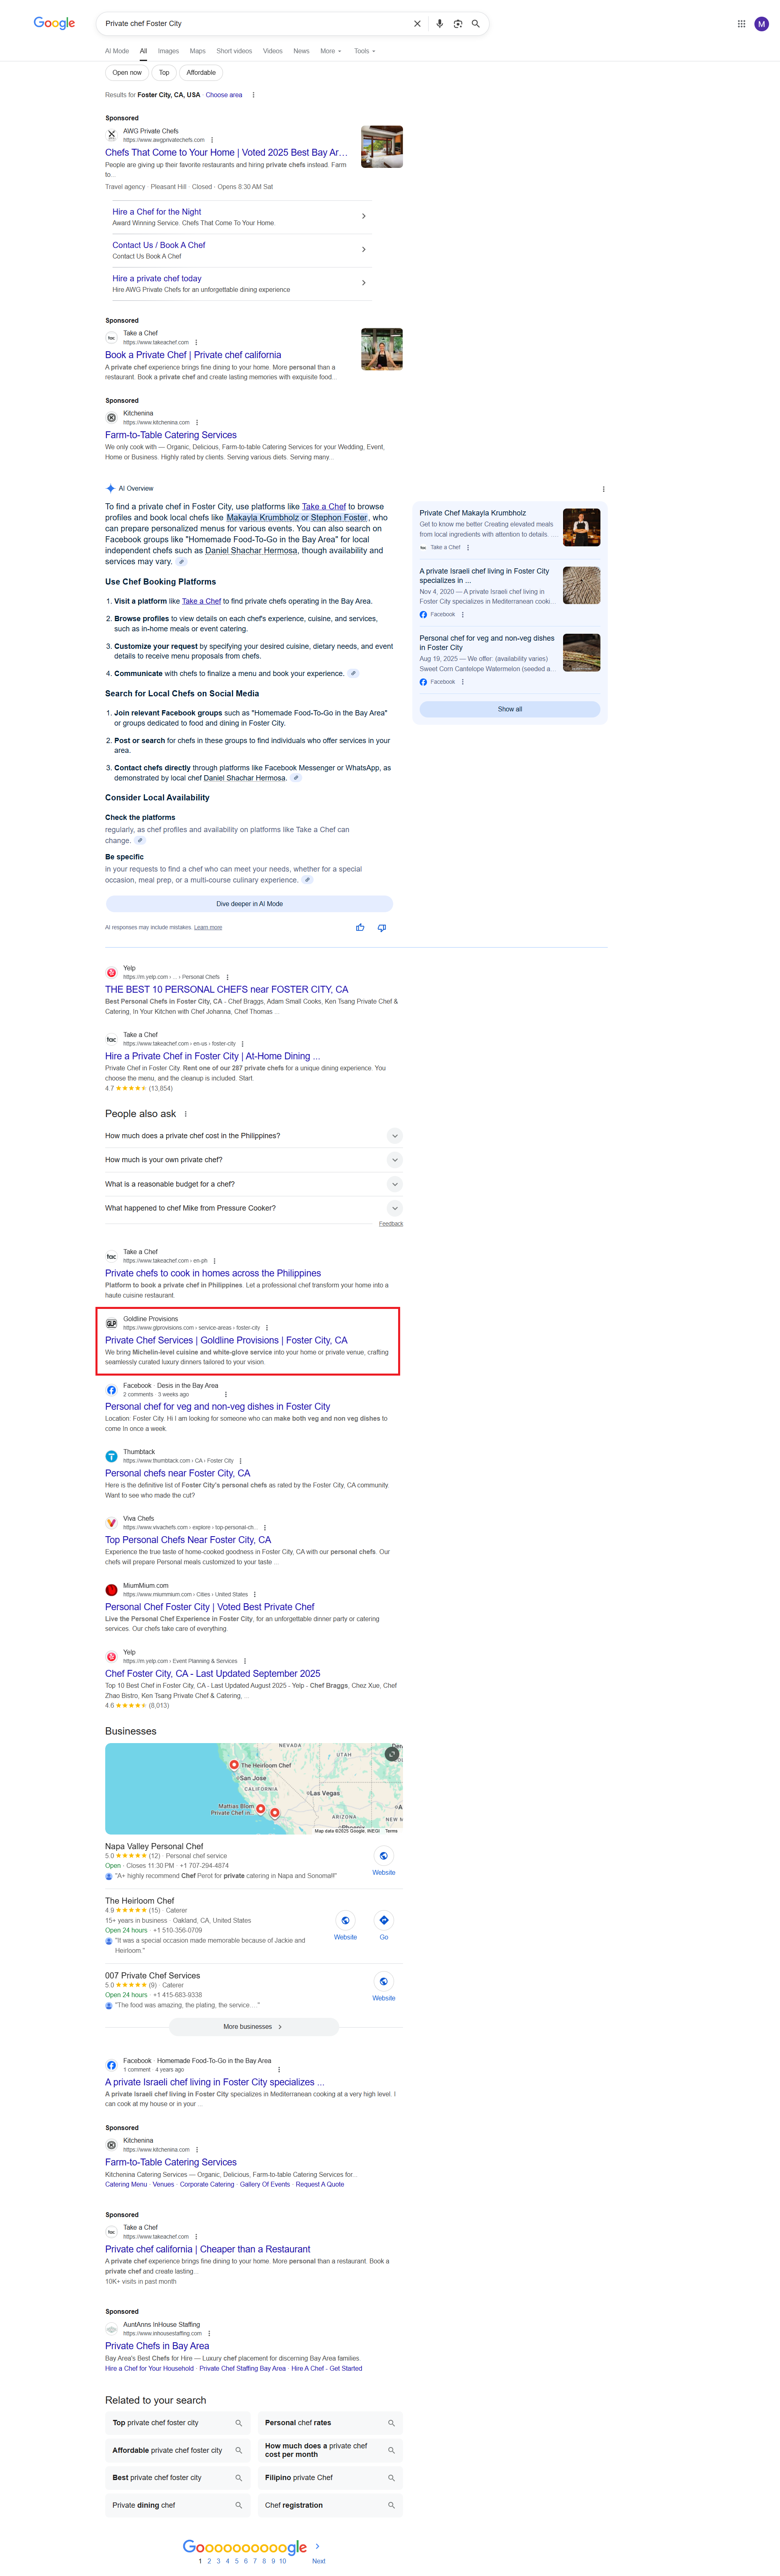The image size is (780, 2576).
Task: Switch to the Images tab
Action: pyautogui.click(x=168, y=51)
